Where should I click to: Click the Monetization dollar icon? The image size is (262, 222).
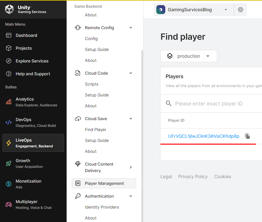coord(9,184)
